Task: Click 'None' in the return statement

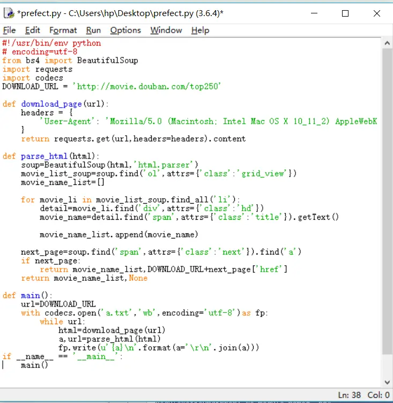Action: [x=138, y=278]
